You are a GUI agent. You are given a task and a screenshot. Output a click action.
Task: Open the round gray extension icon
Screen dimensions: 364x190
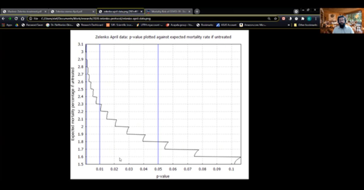click(296, 18)
